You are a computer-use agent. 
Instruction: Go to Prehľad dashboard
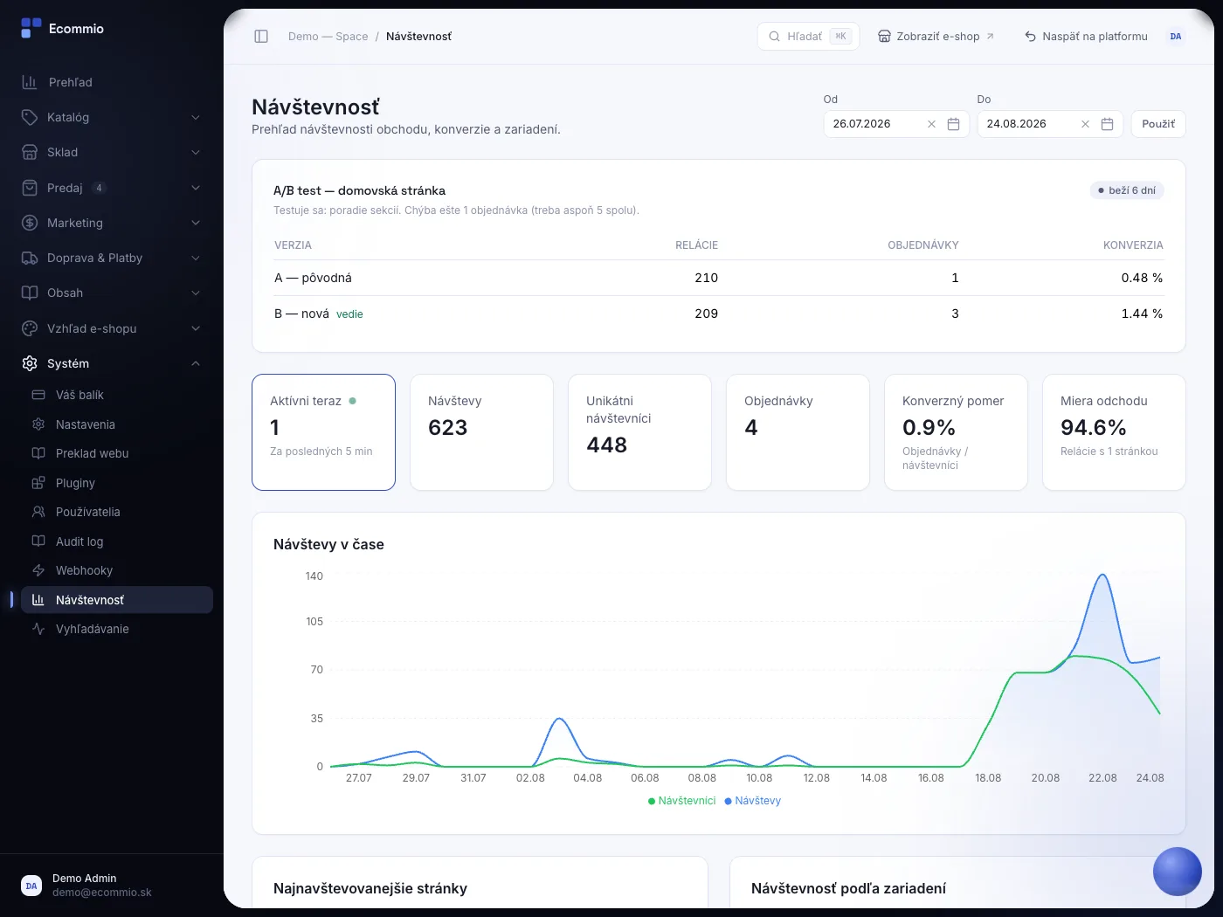(112, 82)
